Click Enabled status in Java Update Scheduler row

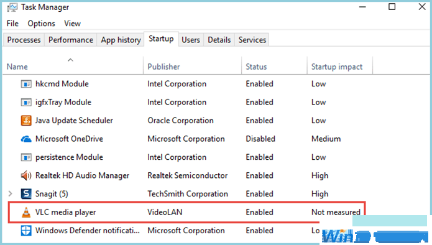(x=260, y=121)
